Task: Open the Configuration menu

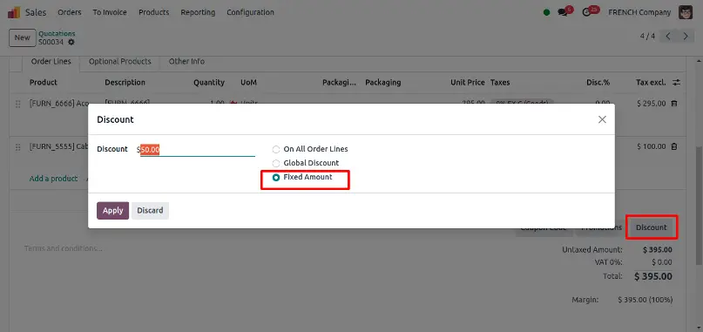Action: tap(250, 12)
